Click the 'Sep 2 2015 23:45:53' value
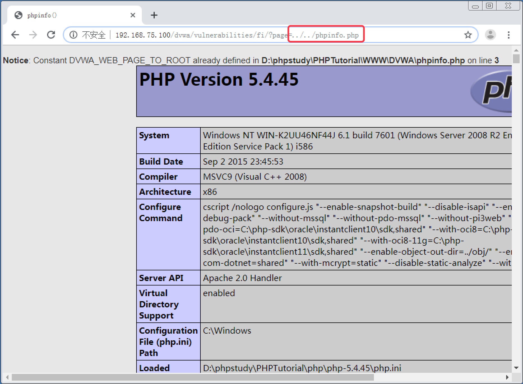 (243, 161)
